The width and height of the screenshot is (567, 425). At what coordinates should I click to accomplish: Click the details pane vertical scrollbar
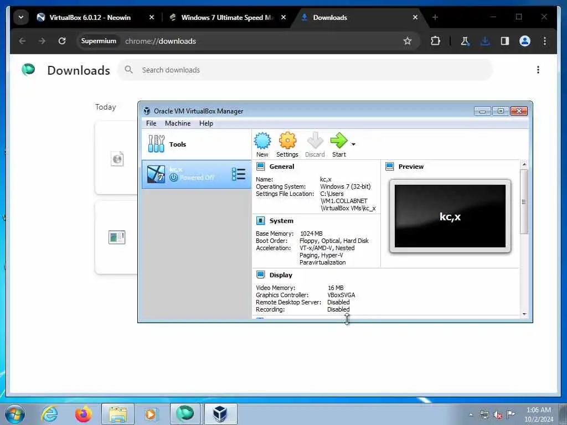tap(524, 201)
